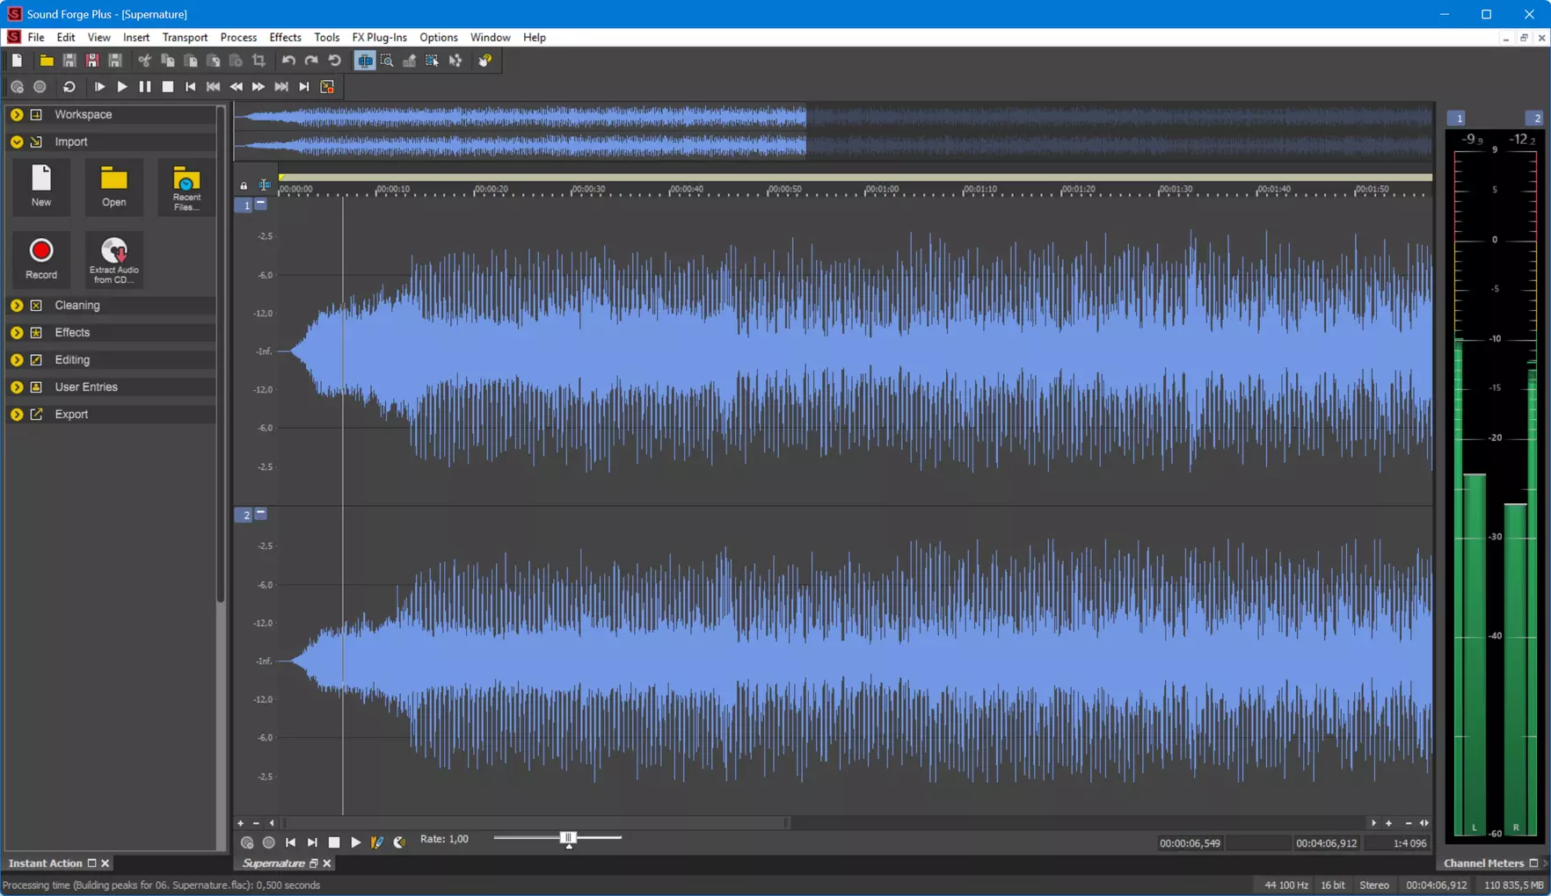Adjust the playback Rate slider

coord(568,838)
